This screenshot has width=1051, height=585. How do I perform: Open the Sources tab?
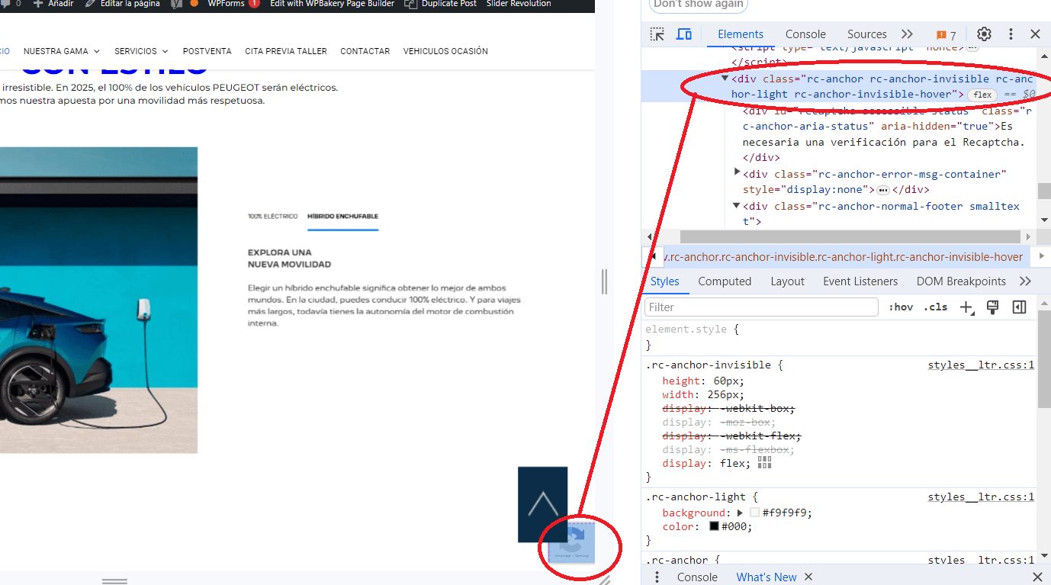point(866,34)
